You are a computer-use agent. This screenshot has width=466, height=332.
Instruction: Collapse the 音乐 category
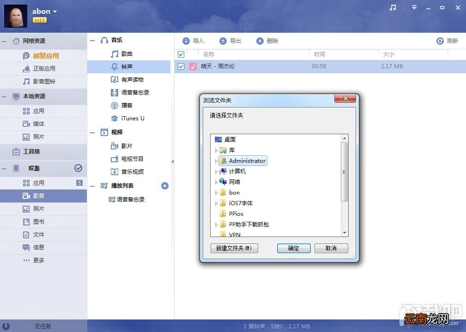[92, 41]
